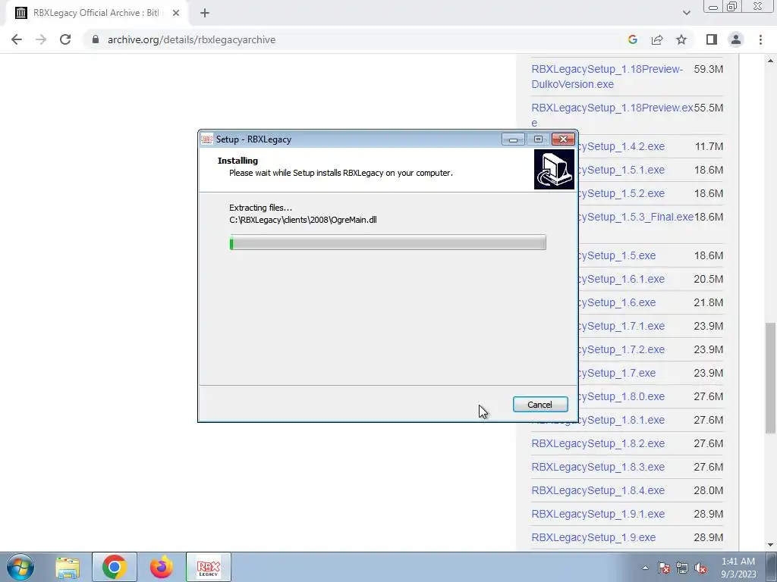Image resolution: width=777 pixels, height=582 pixels.
Task: Click the site lock icon in address bar
Action: (96, 39)
